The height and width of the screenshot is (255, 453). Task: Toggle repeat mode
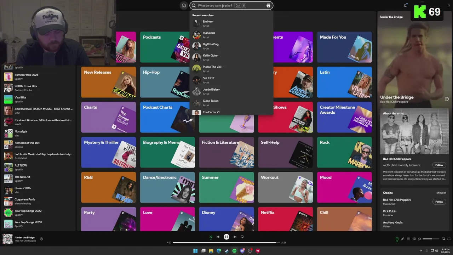[x=242, y=237]
